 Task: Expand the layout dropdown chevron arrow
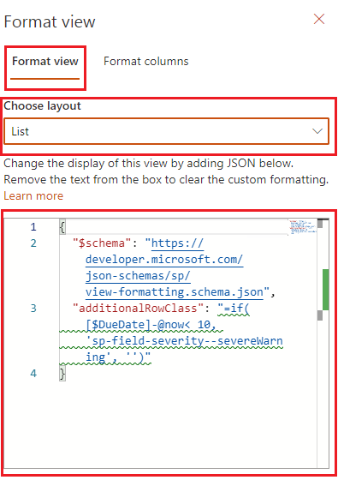(317, 131)
